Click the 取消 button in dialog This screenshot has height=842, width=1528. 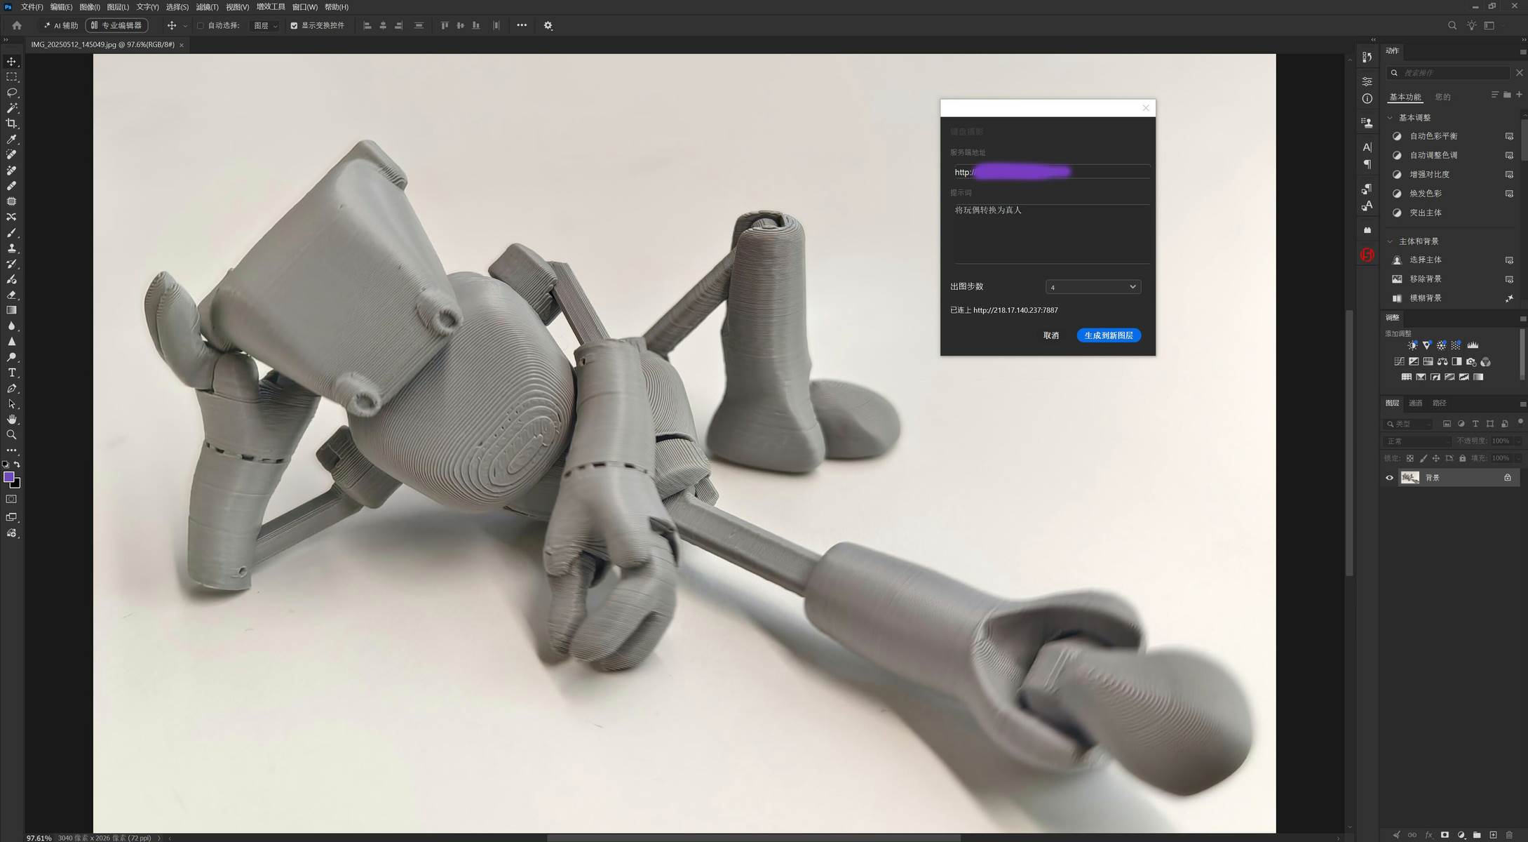tap(1051, 335)
